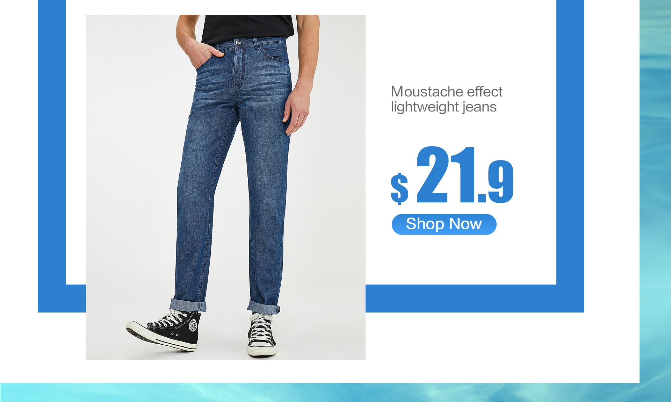The height and width of the screenshot is (402, 671).
Task: Click the dollar sign beside the price
Action: point(399,188)
